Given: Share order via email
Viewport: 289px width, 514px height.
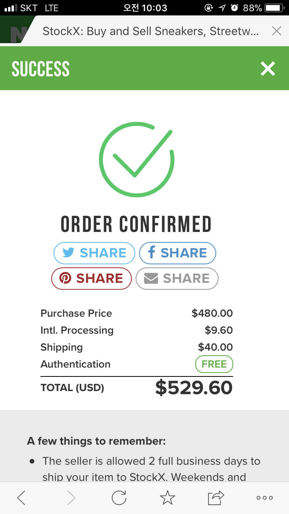Looking at the screenshot, I should point(177,278).
